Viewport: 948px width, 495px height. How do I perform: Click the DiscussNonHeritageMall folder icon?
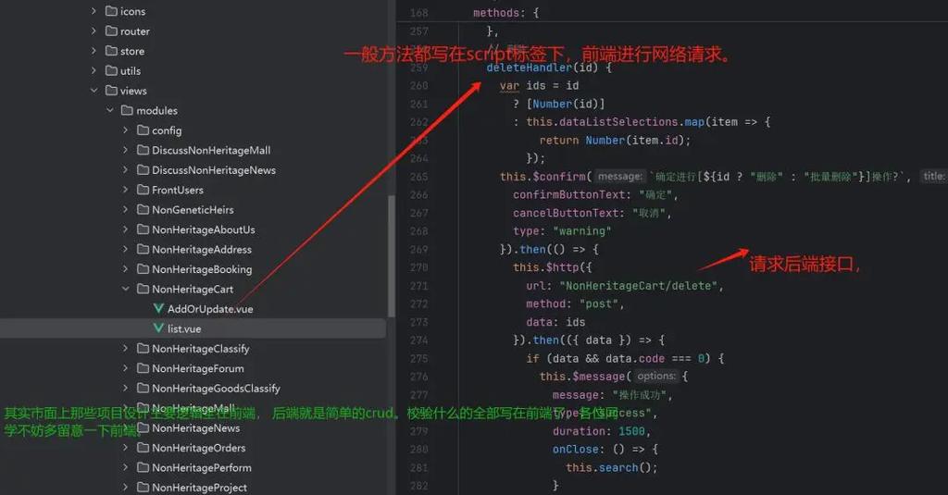pos(143,150)
